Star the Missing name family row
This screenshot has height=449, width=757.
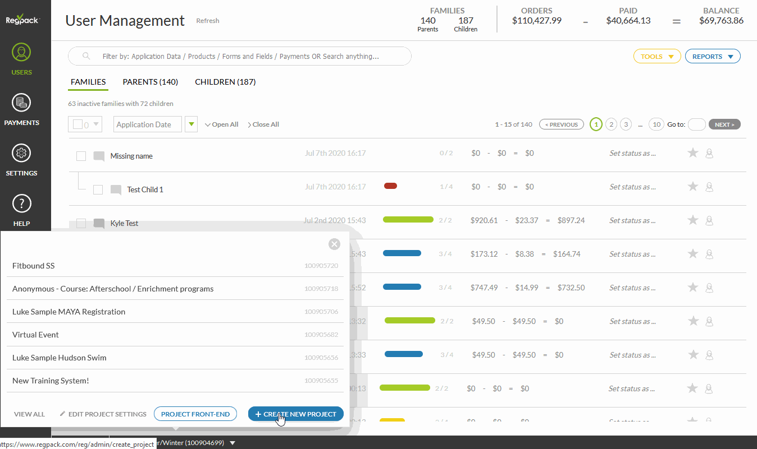pos(693,153)
